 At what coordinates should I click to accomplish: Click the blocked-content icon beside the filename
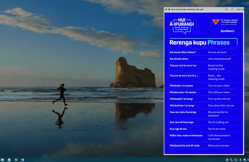pos(169,9)
